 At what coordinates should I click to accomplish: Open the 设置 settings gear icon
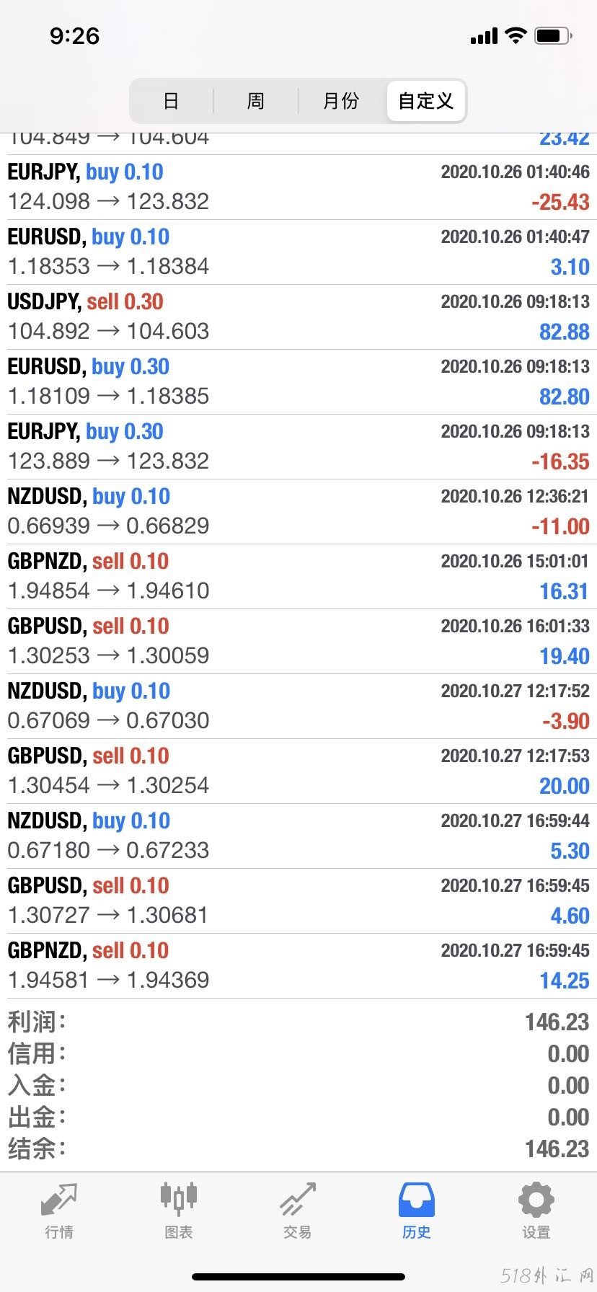click(x=536, y=1200)
